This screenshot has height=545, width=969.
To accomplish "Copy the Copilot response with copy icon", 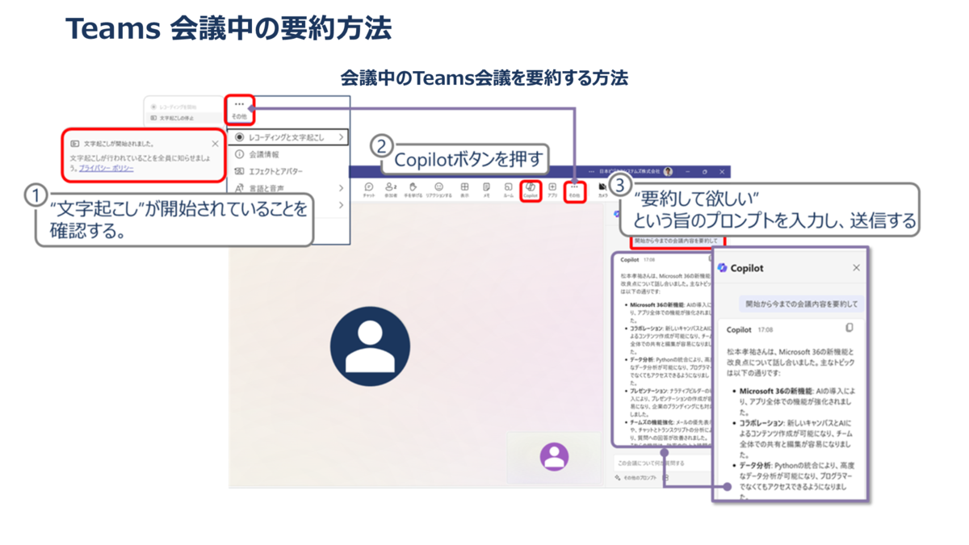I will (849, 329).
